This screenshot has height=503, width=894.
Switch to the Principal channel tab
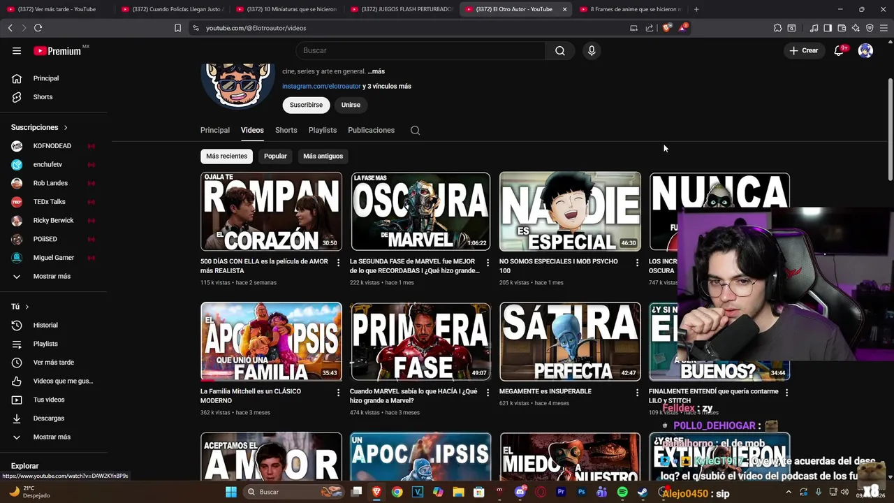[x=215, y=131]
